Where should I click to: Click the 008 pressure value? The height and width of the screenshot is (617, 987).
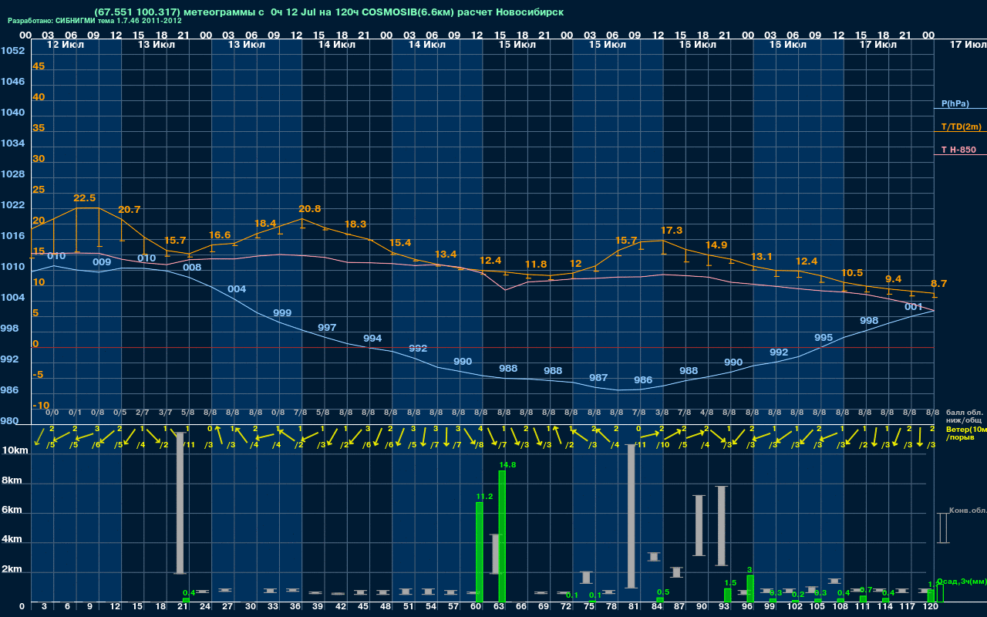click(x=192, y=268)
